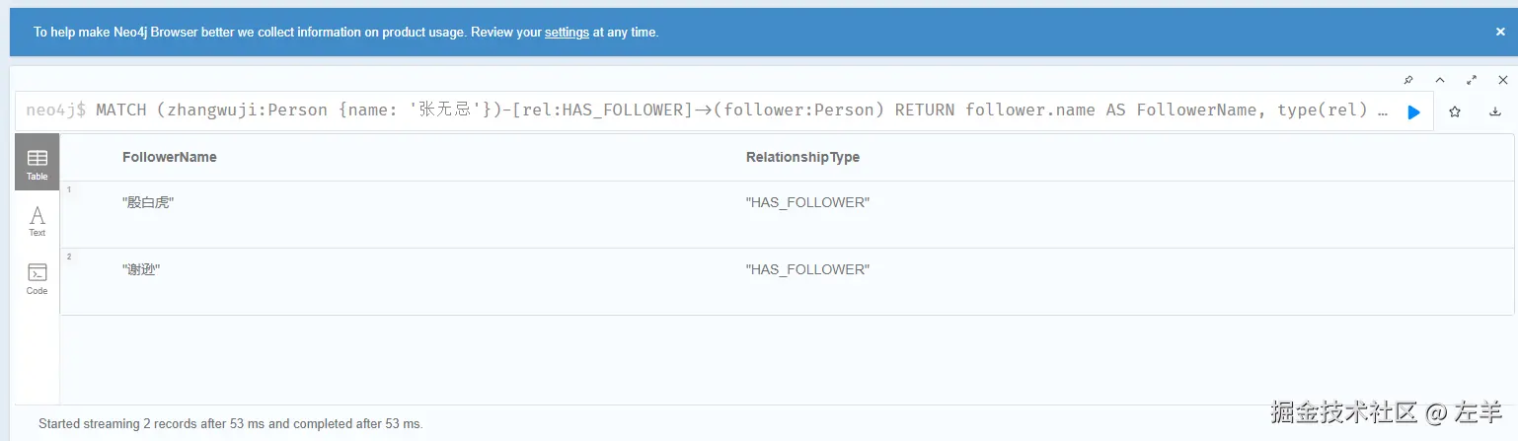Switch to the Table view
This screenshot has width=1518, height=441.
pyautogui.click(x=38, y=163)
